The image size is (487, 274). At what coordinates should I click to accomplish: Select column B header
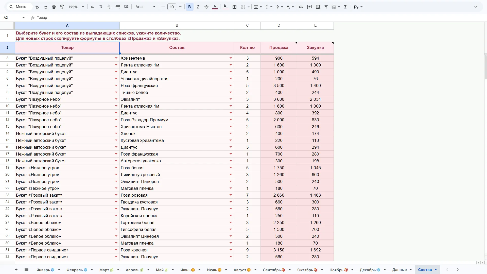177,25
